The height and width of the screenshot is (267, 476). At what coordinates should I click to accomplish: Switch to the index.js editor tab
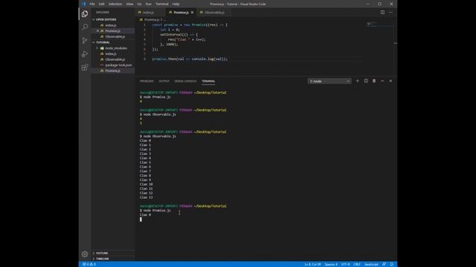click(x=149, y=13)
